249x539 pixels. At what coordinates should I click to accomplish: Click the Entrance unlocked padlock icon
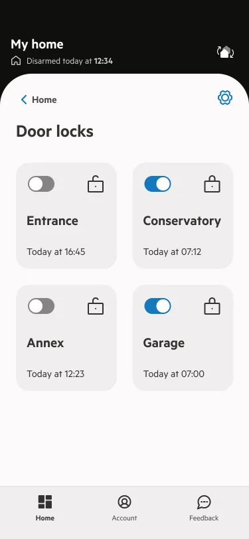(96, 184)
